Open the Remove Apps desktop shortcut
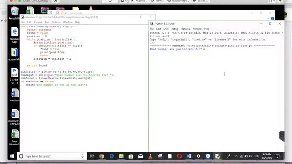 (x=14, y=35)
